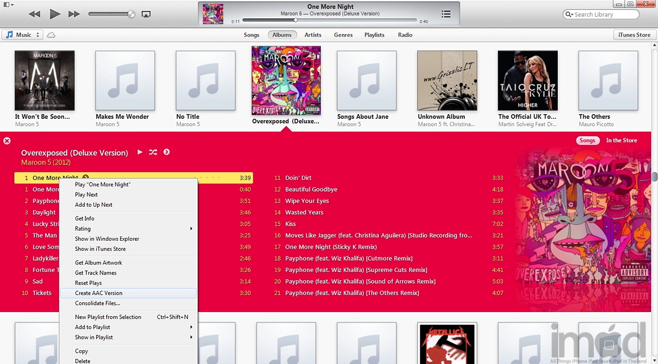The image size is (658, 364).
Task: Close the expanded album panel
Action: (x=7, y=140)
